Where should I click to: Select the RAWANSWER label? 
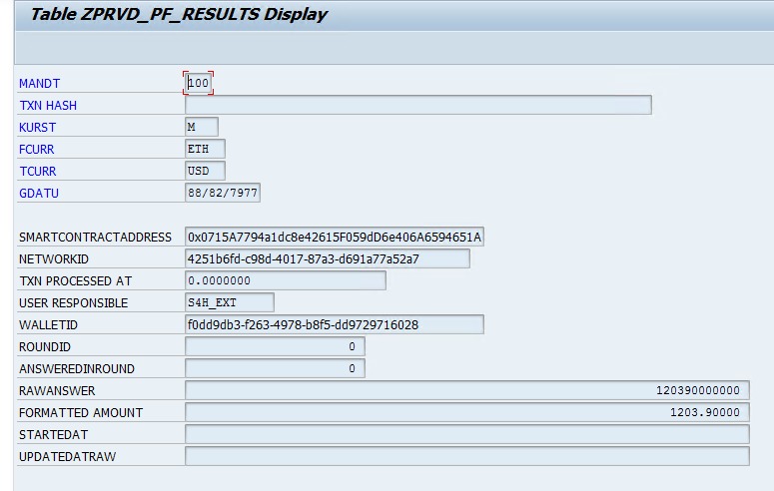[x=57, y=391]
